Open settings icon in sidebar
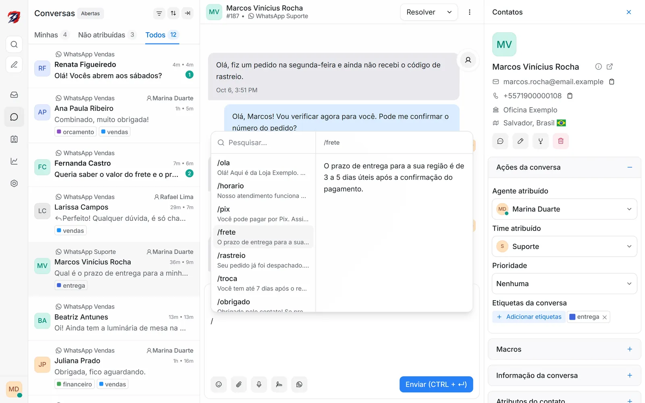Screen dimensions: 645x403 (x=14, y=183)
